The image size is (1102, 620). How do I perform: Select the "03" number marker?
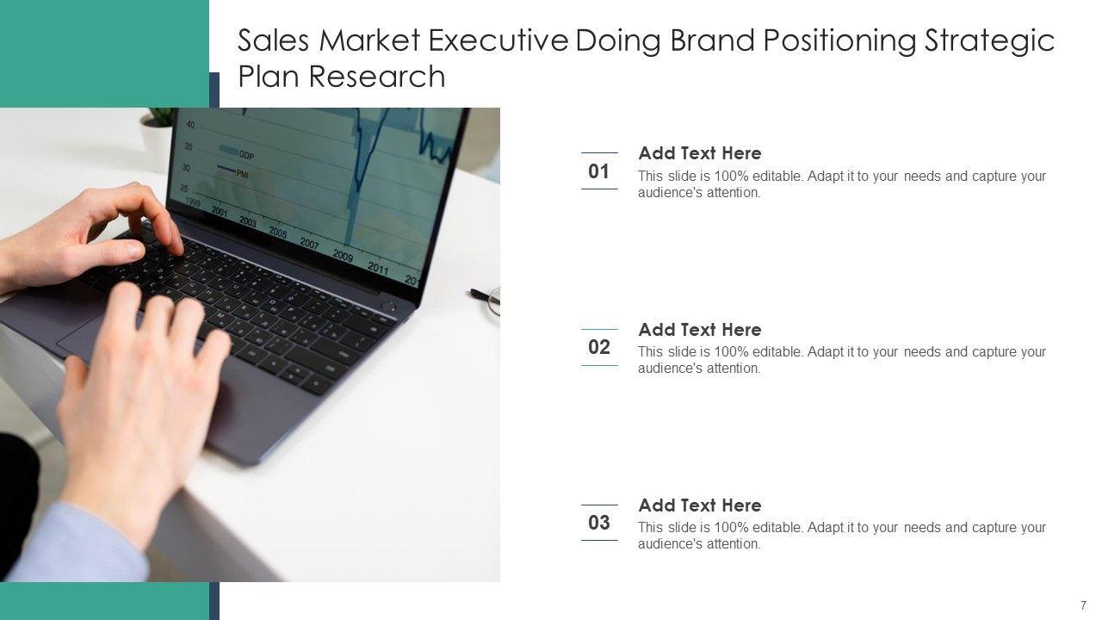point(598,523)
